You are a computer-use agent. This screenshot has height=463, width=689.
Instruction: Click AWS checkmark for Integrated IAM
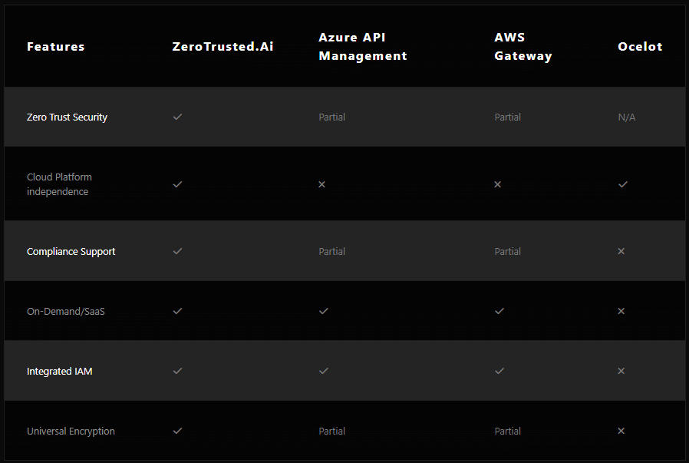[499, 371]
